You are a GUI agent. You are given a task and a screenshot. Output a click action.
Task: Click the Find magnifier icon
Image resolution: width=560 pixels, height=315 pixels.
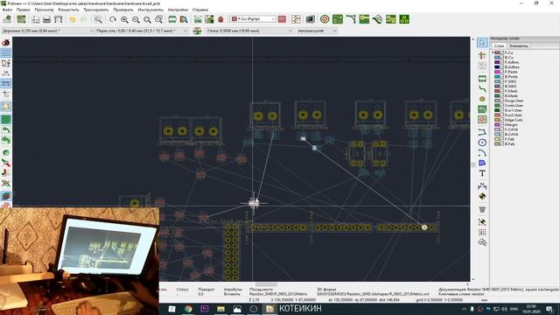coord(98,19)
